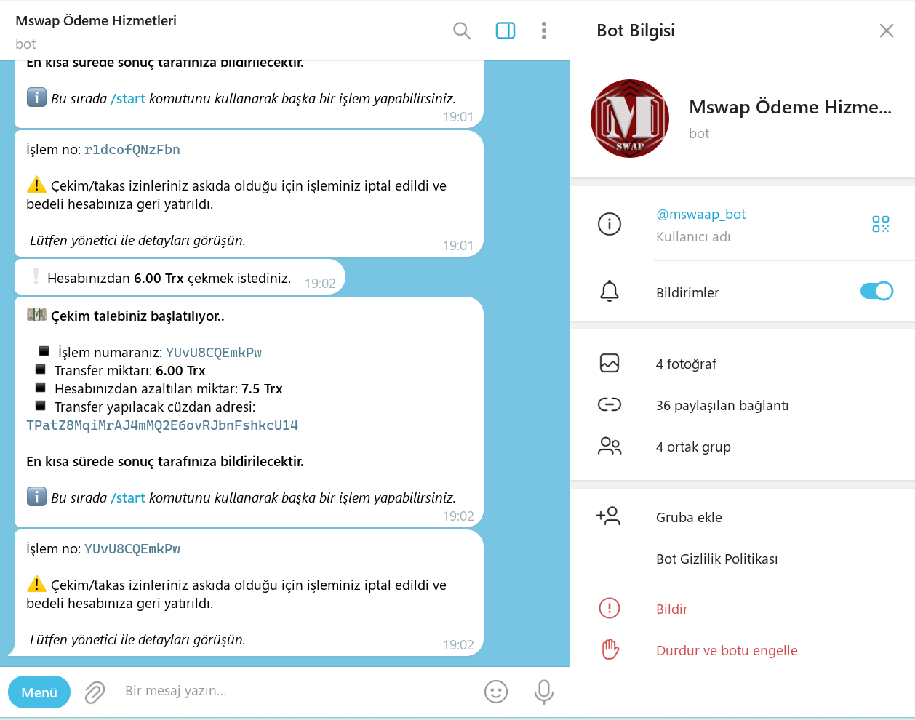
Task: Toggle the Bildirimler notifications switch
Action: tap(876, 292)
